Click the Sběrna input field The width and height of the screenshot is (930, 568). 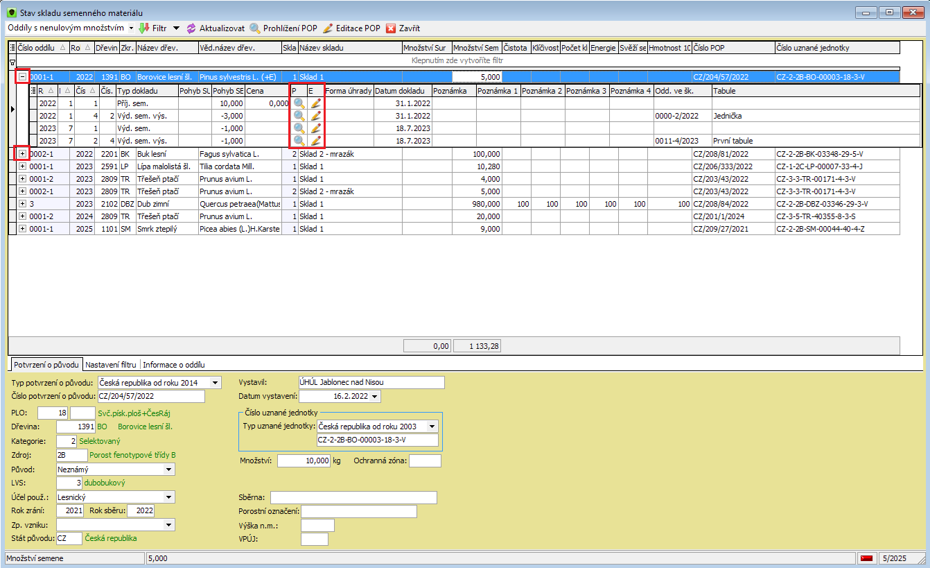click(353, 497)
